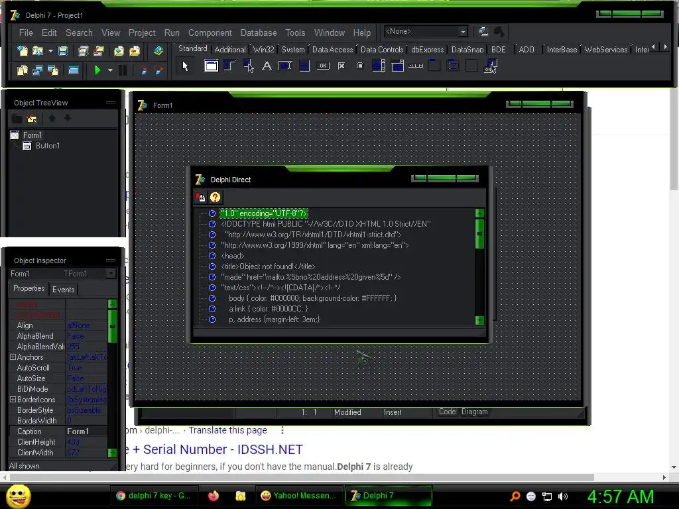Click the Save All toolbar icon

coord(83,50)
